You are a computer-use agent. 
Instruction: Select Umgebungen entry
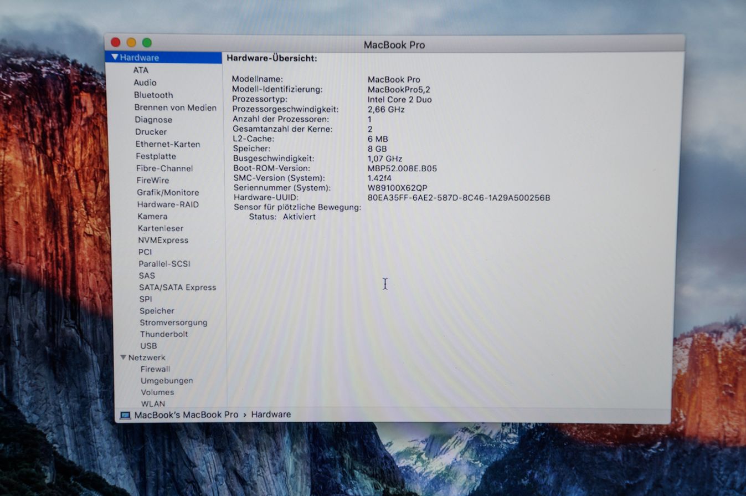[x=167, y=381]
